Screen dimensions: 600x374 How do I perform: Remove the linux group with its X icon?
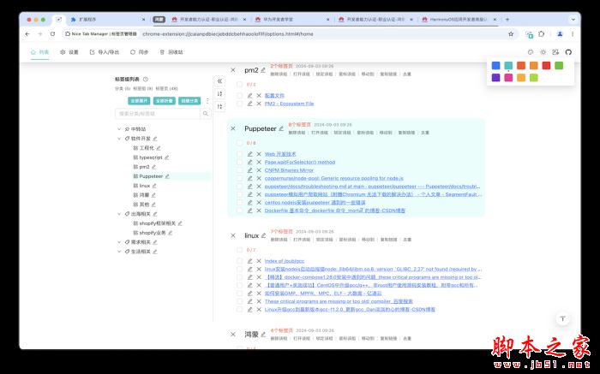click(x=233, y=235)
